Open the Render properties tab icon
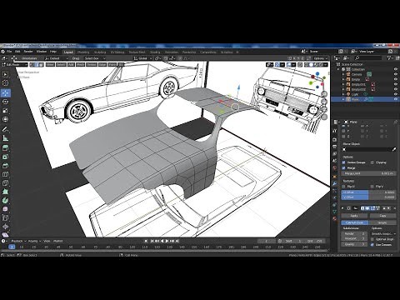Image resolution: width=400 pixels, height=300 pixels. pos(335,139)
